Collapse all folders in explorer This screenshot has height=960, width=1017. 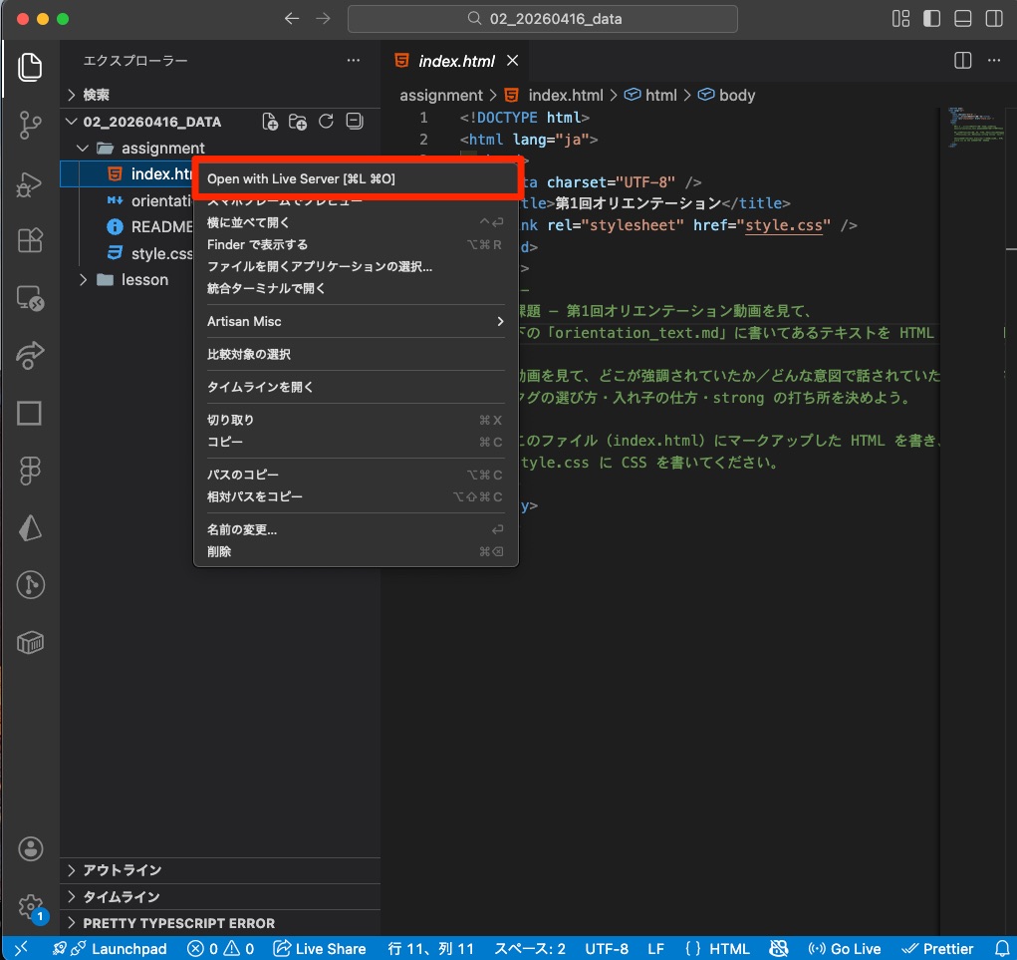click(x=355, y=122)
